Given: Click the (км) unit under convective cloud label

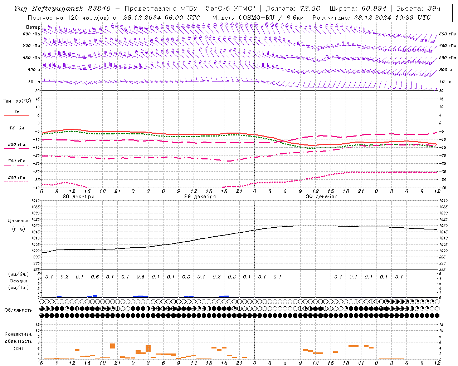Looking at the screenshot, I should pos(18,348).
